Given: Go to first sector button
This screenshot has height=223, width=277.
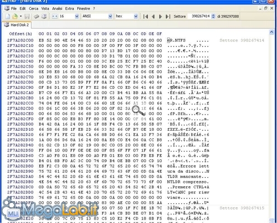Looking at the screenshot, I should pos(145,16).
